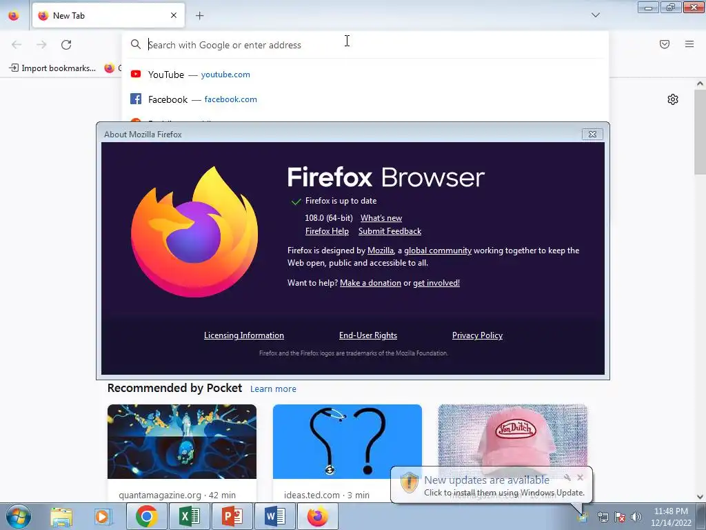Open new tab personalize gear icon

[673, 99]
